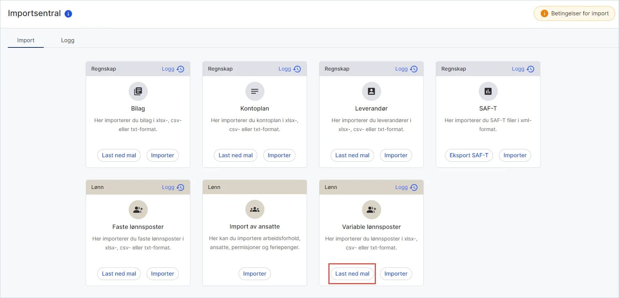The width and height of the screenshot is (619, 298).
Task: Open log history icon on SAF-T card
Action: 530,69
